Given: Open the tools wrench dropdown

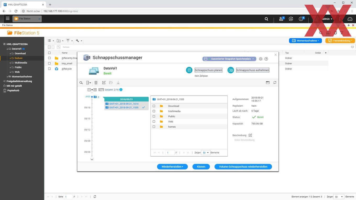Looking at the screenshot, I should [x=79, y=41].
